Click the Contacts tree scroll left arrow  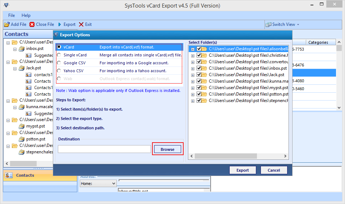pyautogui.click(x=7, y=163)
